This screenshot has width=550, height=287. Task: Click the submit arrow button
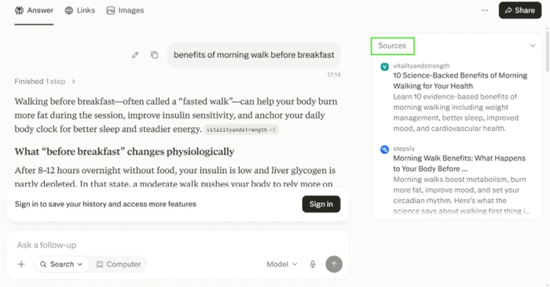click(334, 264)
